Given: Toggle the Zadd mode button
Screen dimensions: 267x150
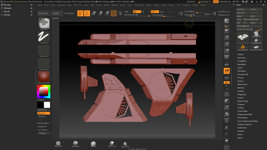Looking at the screenshot, I should pos(155,11).
